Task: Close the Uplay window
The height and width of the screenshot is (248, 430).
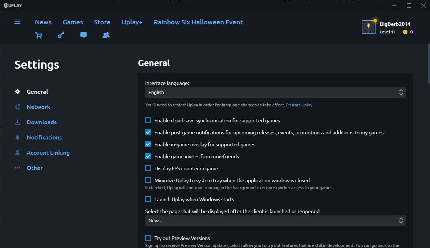Action: click(x=423, y=5)
